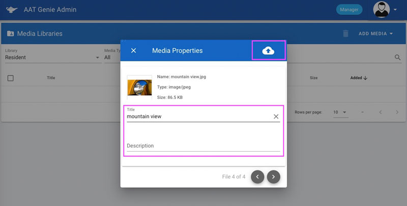Screen dimensions: 407x206
Task: Click the Title column header
Action: tap(51, 78)
